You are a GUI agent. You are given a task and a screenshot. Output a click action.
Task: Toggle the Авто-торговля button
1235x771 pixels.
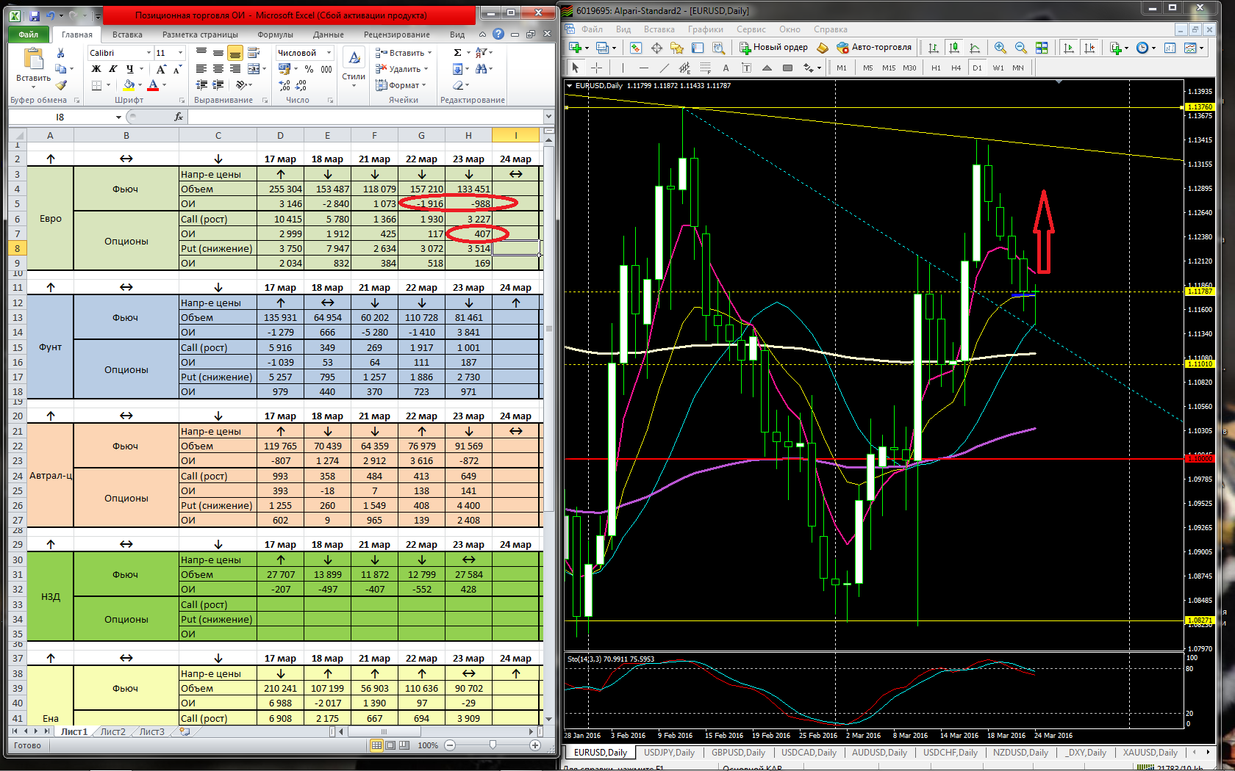874,48
